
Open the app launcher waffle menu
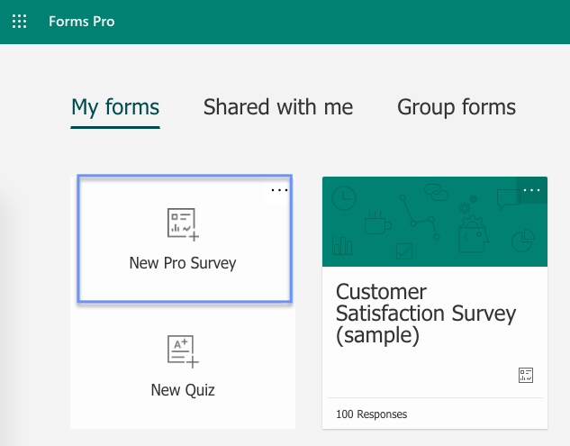(19, 21)
